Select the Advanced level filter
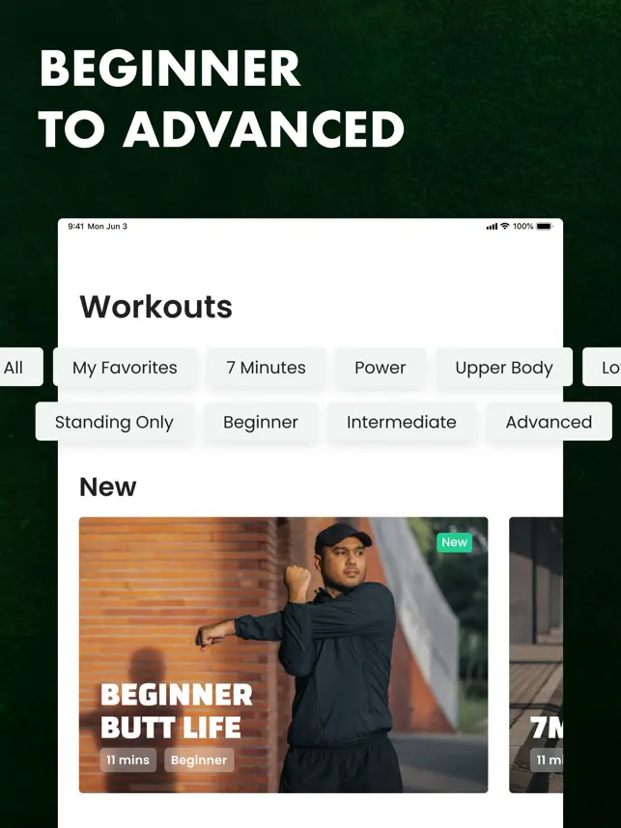 [549, 422]
